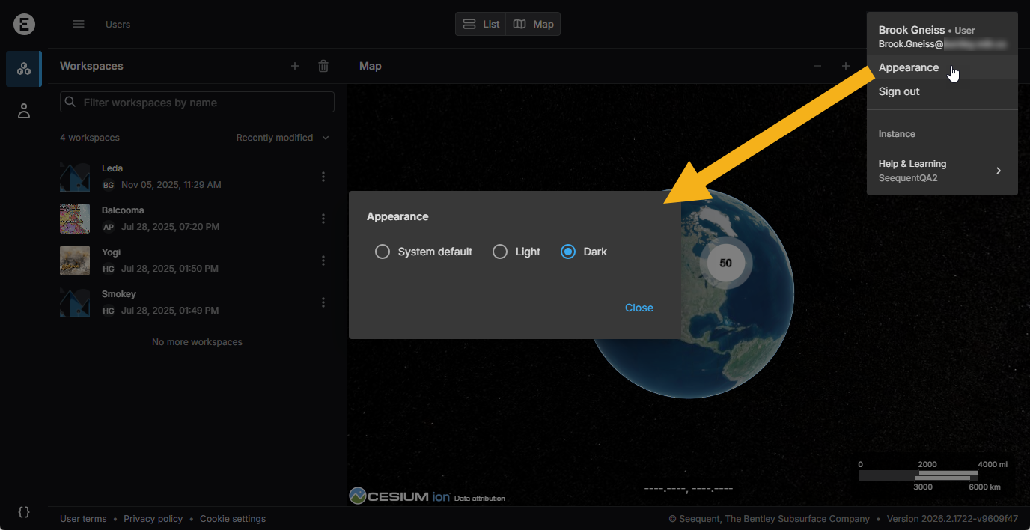Open the hamburger navigation menu
The height and width of the screenshot is (530, 1030).
click(x=79, y=24)
